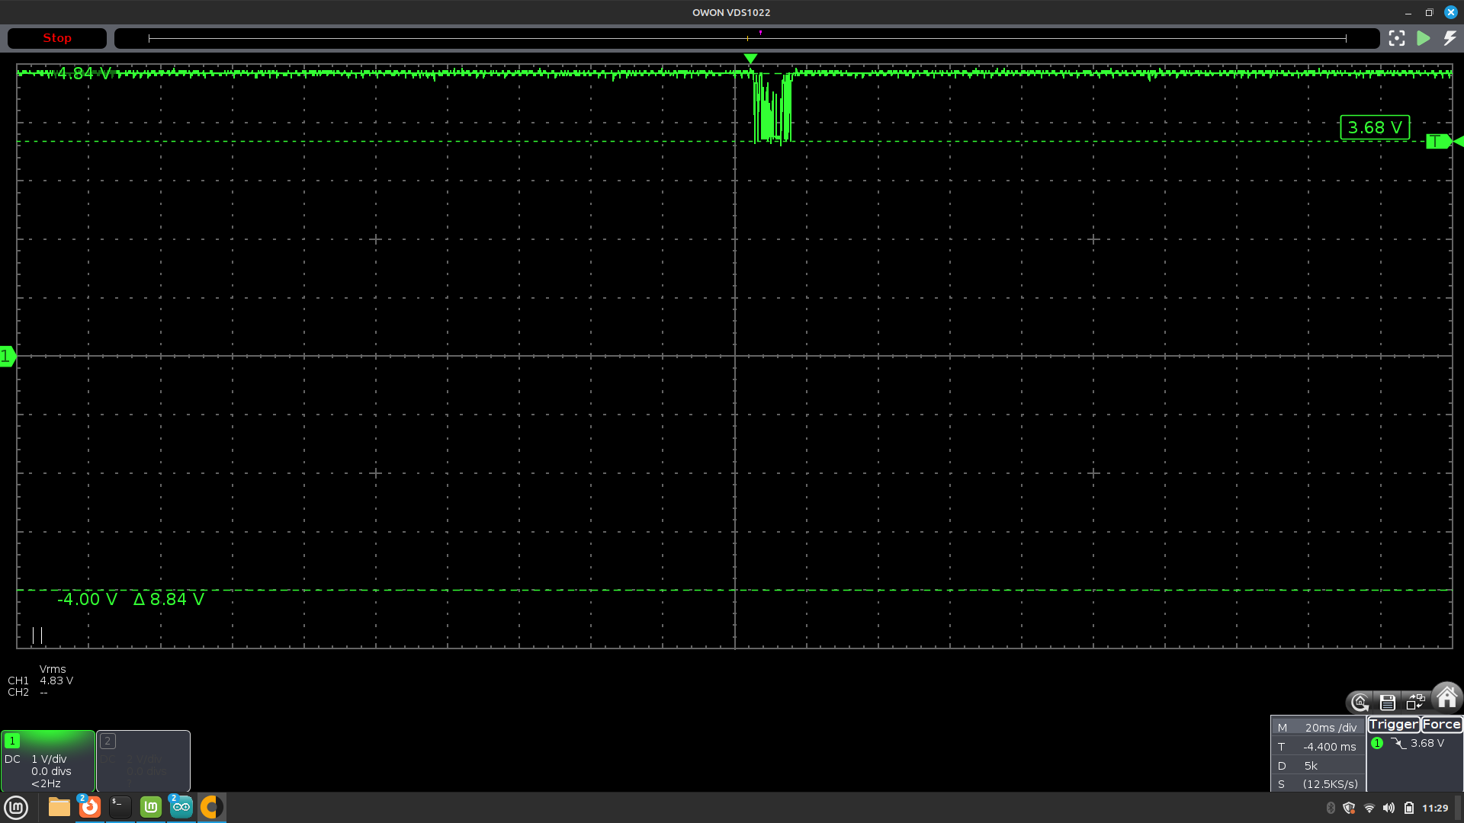Click the save floppy disk icon

click(1388, 703)
